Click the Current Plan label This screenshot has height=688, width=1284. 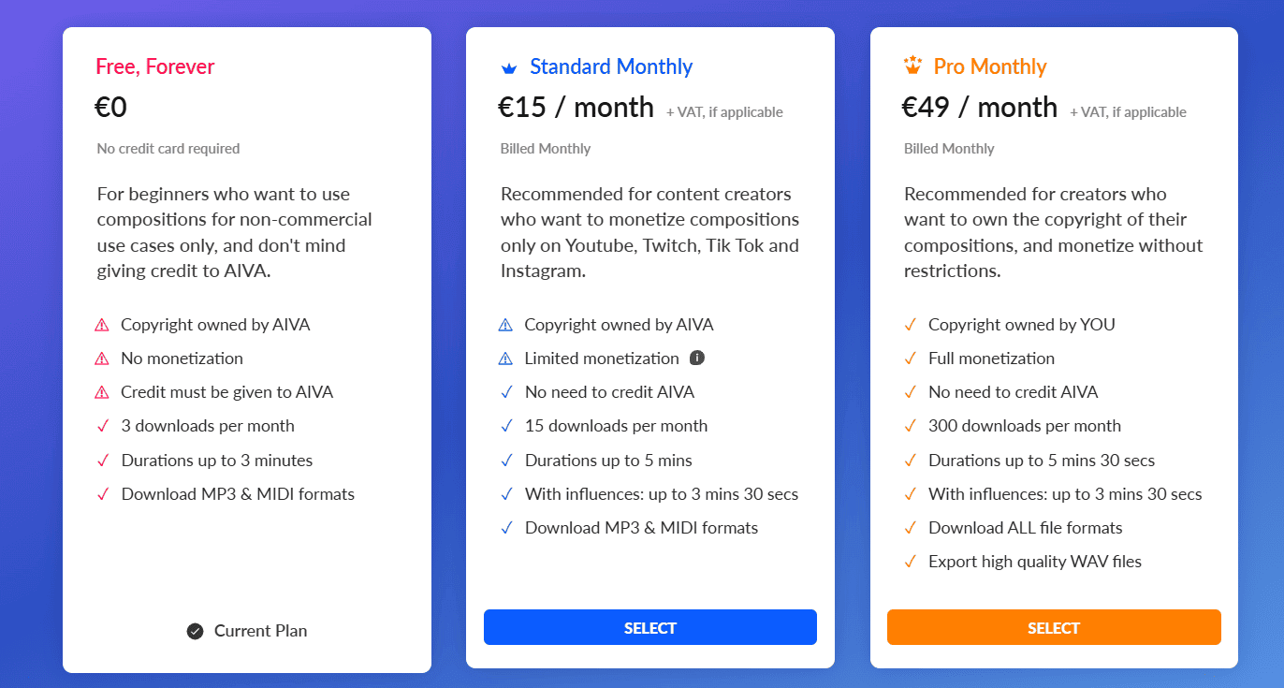[x=260, y=631]
